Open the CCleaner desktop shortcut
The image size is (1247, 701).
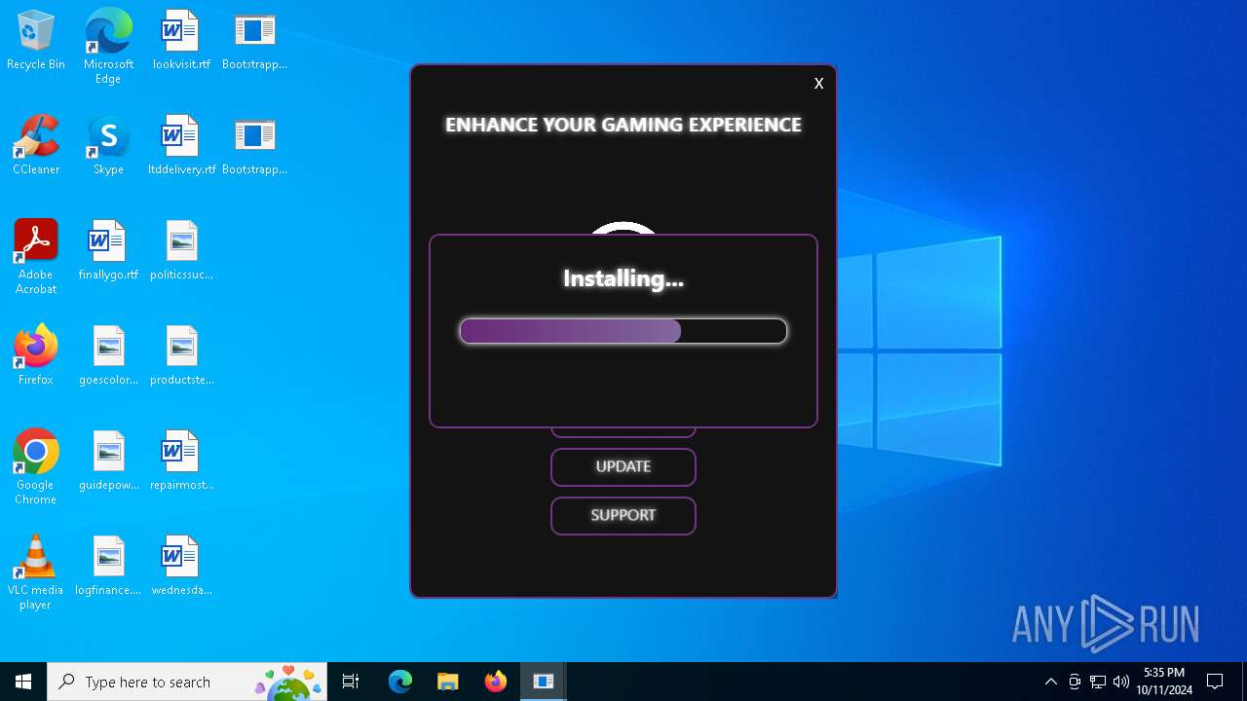click(36, 146)
